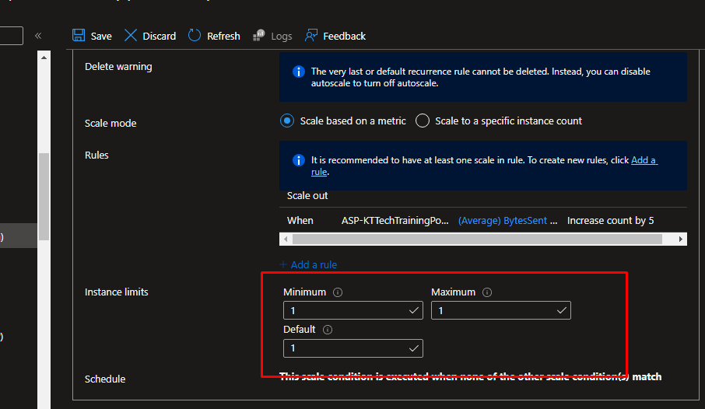Click the Refresh circular arrow icon
Screen dimensions: 705x409
(x=195, y=36)
